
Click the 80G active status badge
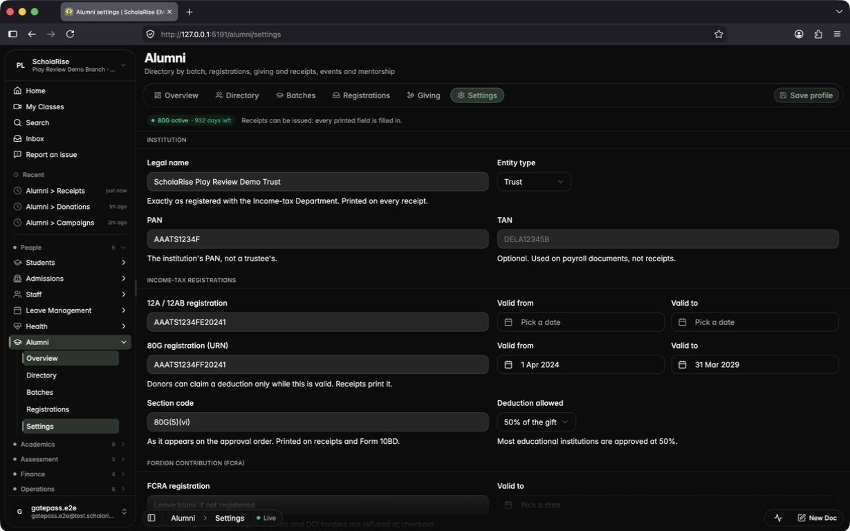[191, 120]
